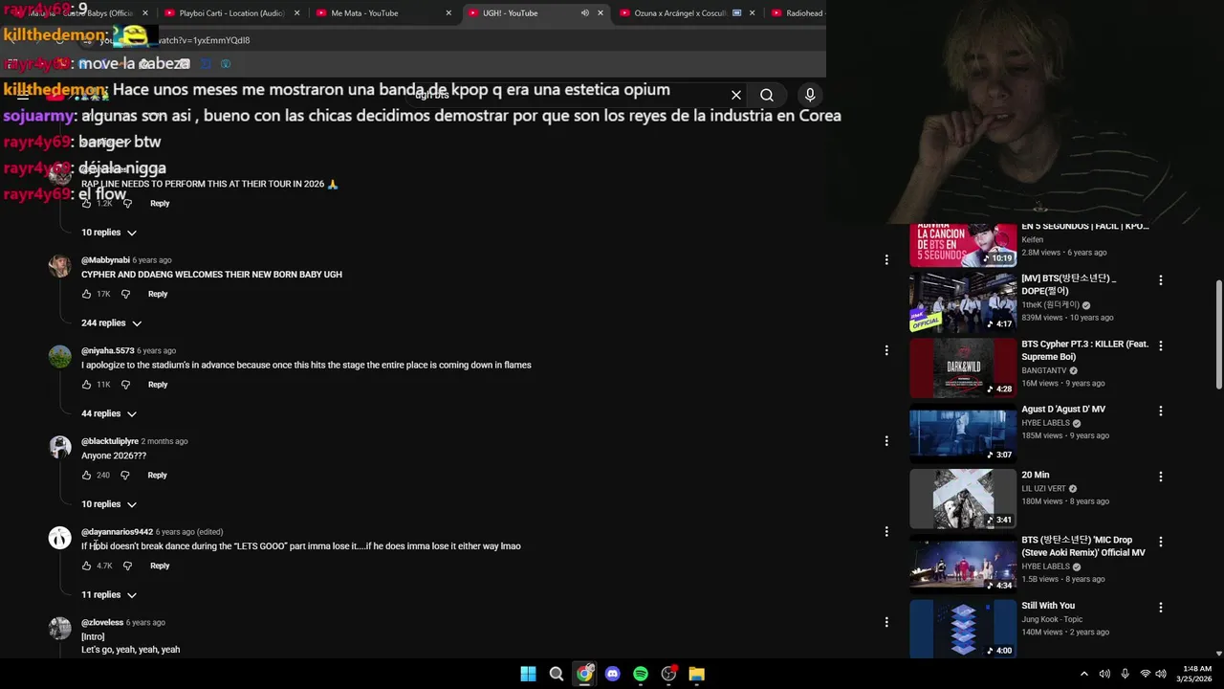Dislike the comment by @niyaha.5573
Viewport: 1224px width, 689px height.
pyautogui.click(x=125, y=385)
